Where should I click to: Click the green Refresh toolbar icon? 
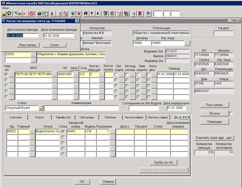[9, 13]
